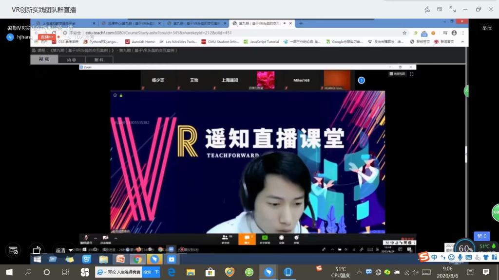Open the JavaScript Tutorial bookmark
Screen dimensions: 499x280
(261, 42)
